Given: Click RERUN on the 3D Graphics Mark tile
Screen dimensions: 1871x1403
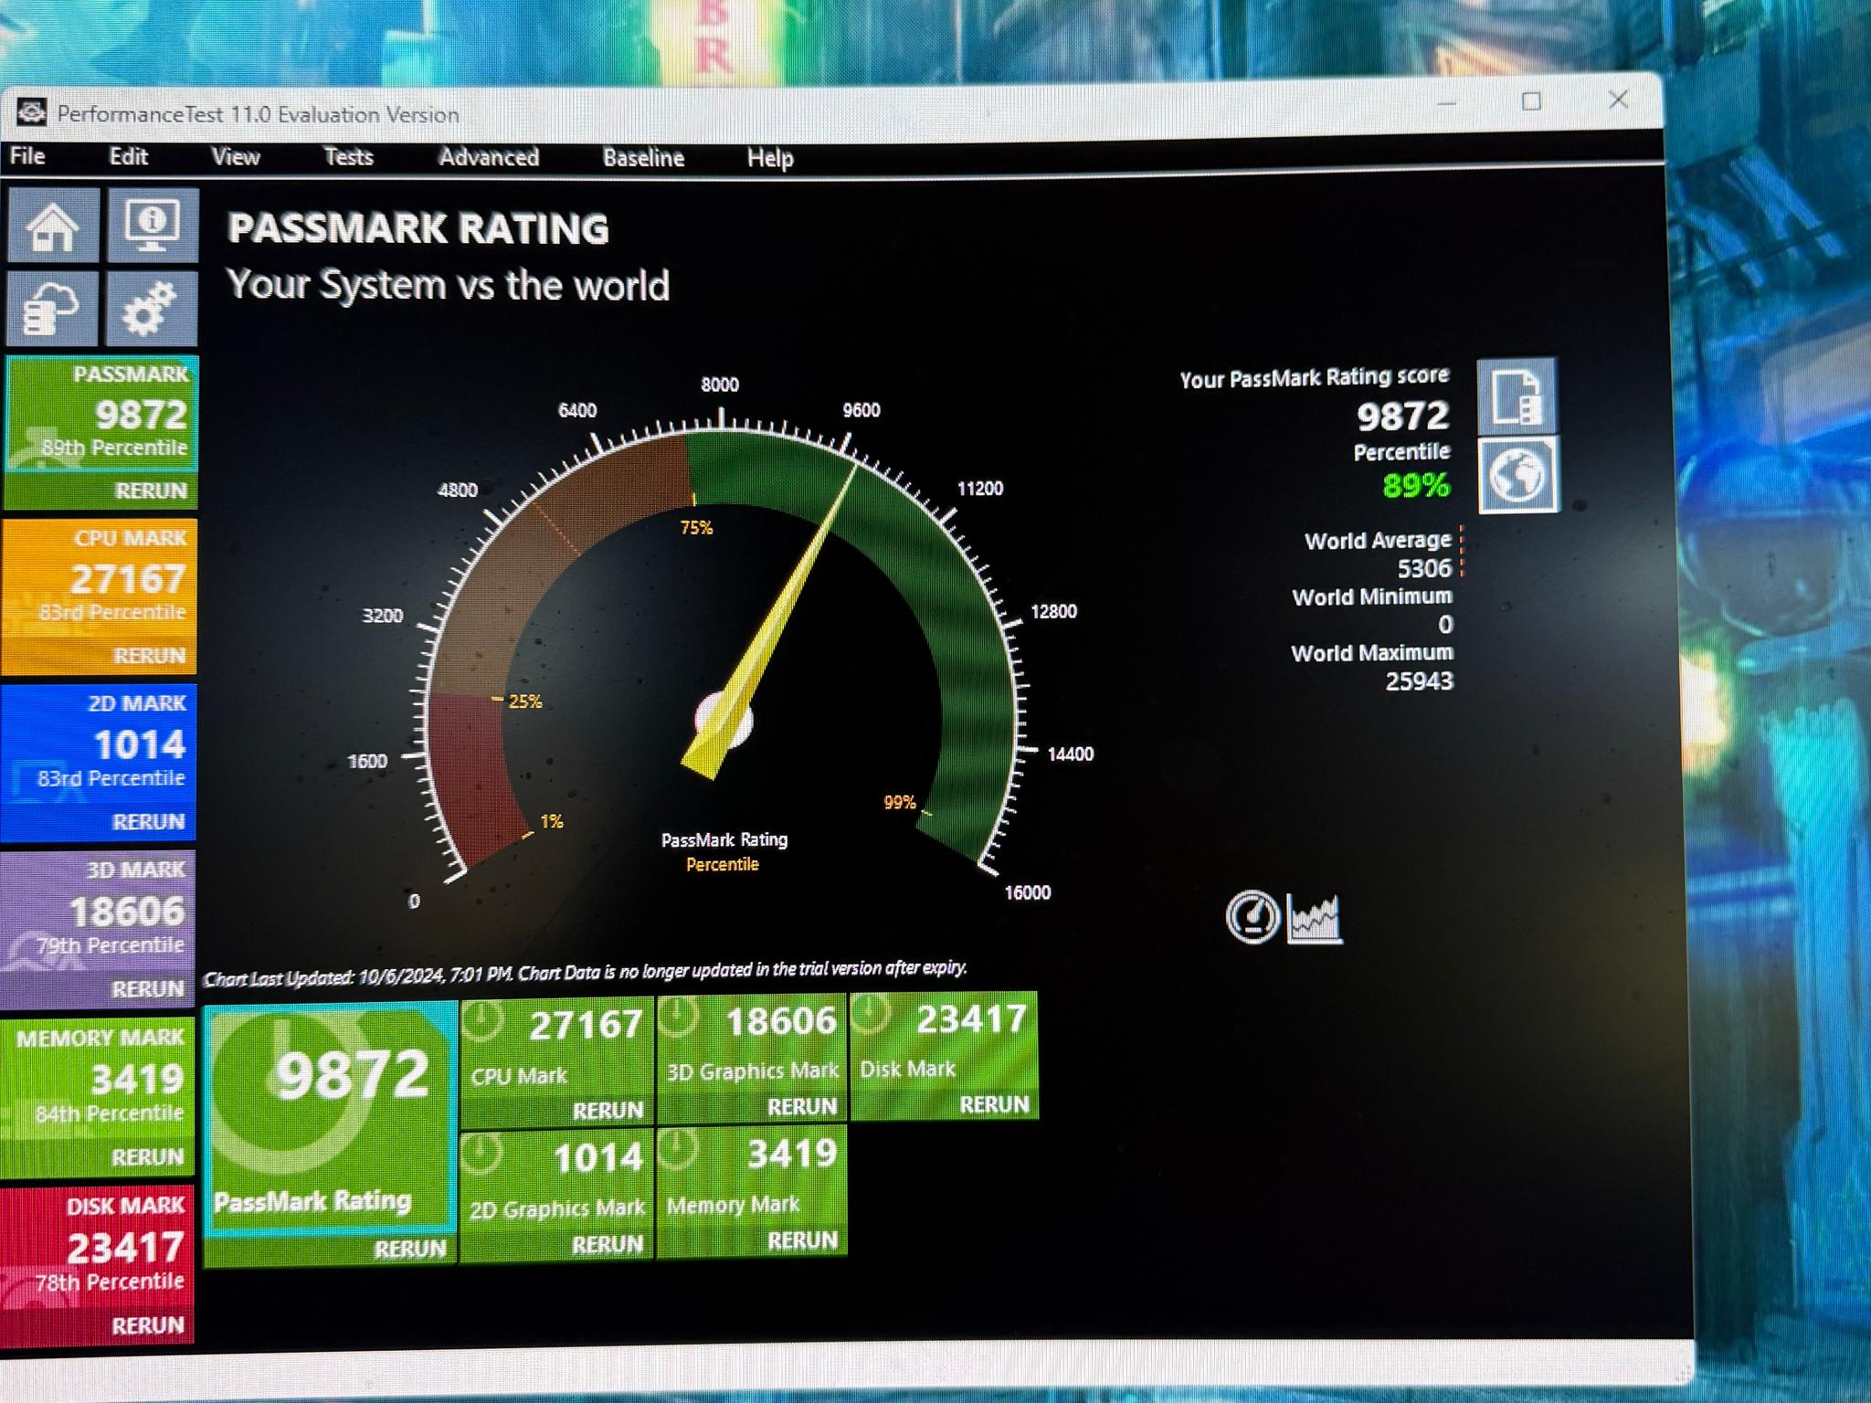Looking at the screenshot, I should click(802, 1107).
